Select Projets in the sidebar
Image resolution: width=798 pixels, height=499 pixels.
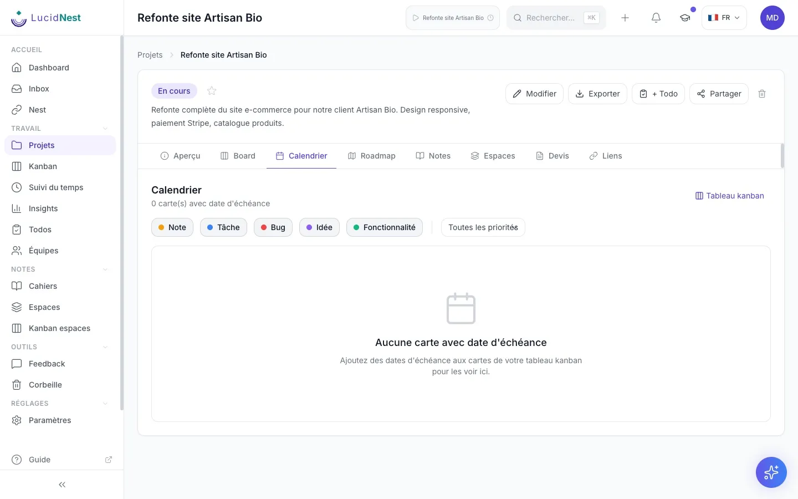pyautogui.click(x=60, y=145)
